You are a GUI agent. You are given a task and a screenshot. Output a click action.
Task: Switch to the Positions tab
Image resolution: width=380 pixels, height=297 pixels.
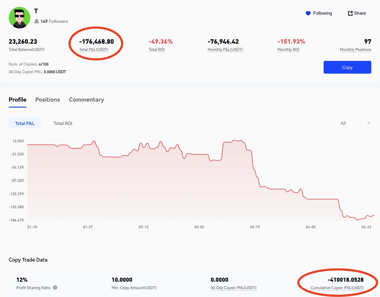coord(48,100)
